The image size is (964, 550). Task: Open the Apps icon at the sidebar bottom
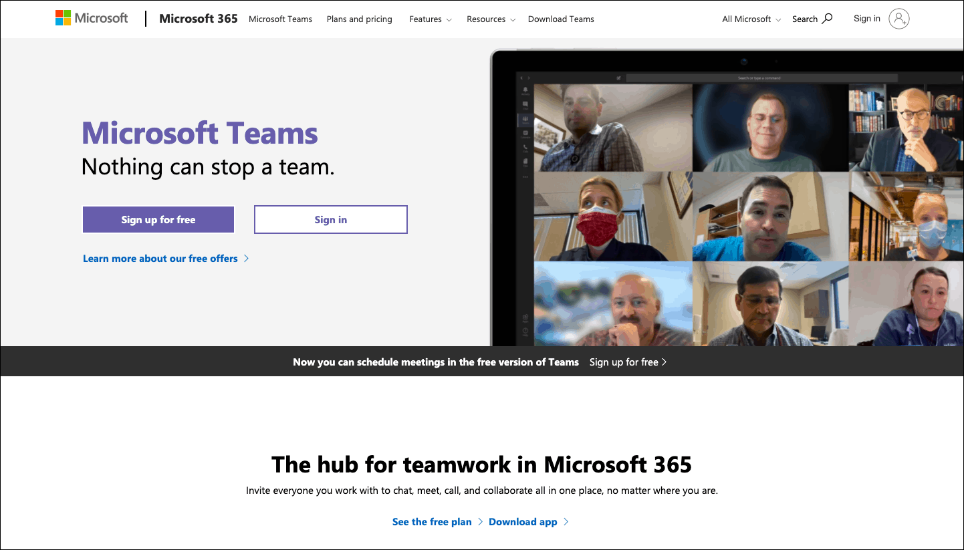pos(525,317)
